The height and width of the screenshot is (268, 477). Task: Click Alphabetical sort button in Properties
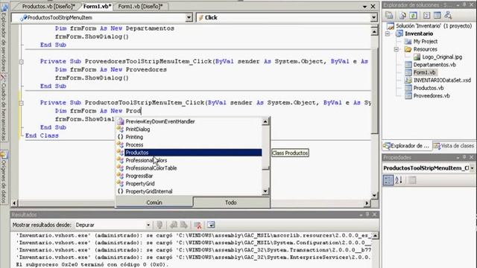point(399,180)
